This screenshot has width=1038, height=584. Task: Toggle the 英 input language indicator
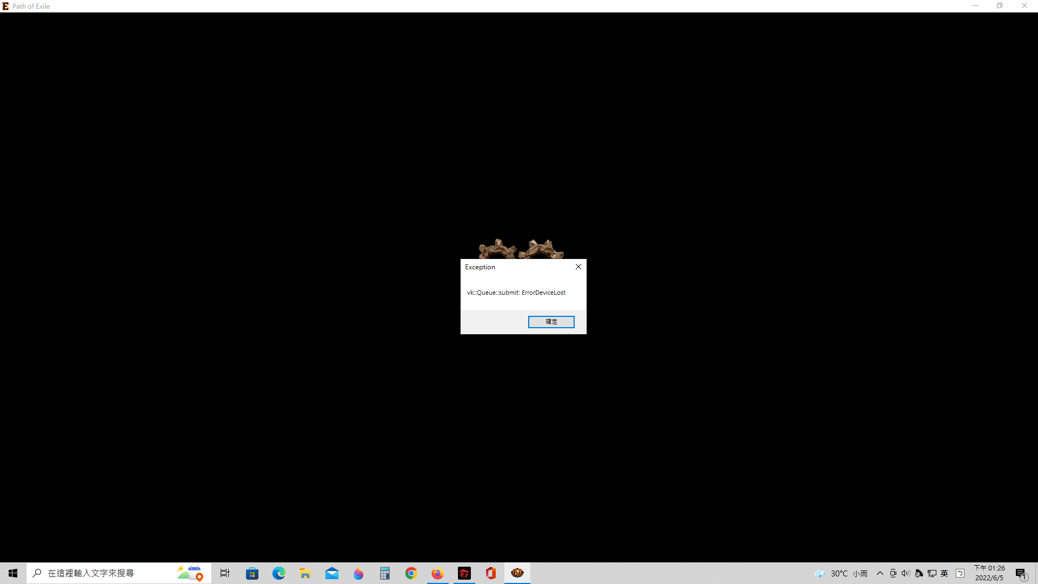pyautogui.click(x=944, y=573)
